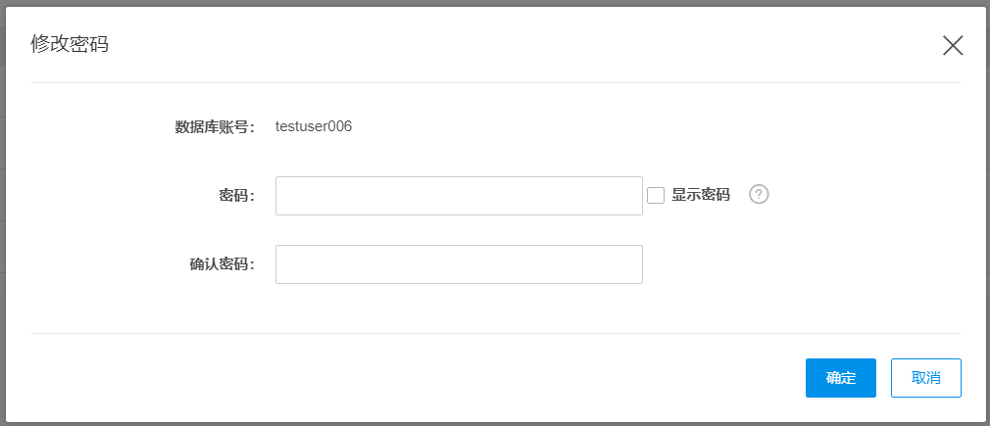Click the 修改密码 dialog title
990x426 pixels.
tap(70, 44)
